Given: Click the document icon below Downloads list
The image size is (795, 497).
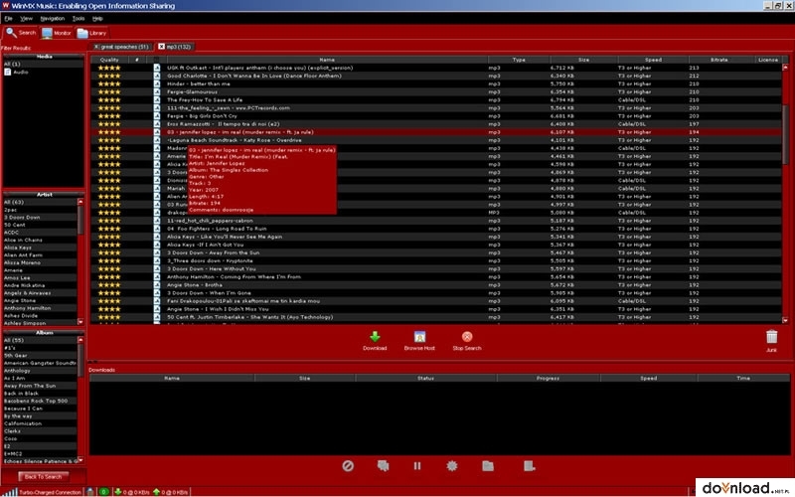Looking at the screenshot, I should [x=529, y=465].
